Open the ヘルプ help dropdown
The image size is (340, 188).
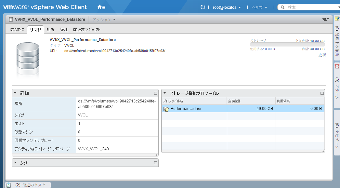click(x=259, y=7)
